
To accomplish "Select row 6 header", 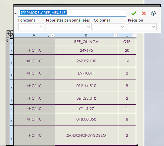I will (11, 98).
